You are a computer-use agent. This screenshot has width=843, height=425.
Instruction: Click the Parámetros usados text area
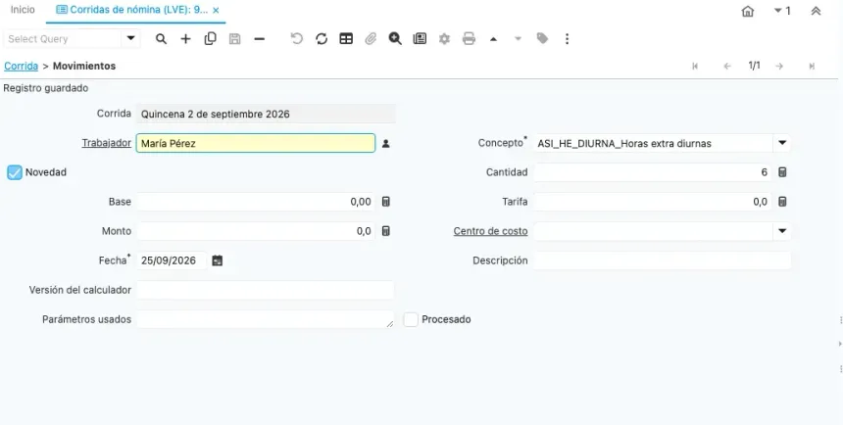point(265,319)
